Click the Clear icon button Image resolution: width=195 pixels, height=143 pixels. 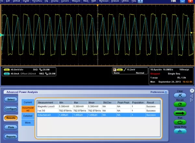(180, 96)
